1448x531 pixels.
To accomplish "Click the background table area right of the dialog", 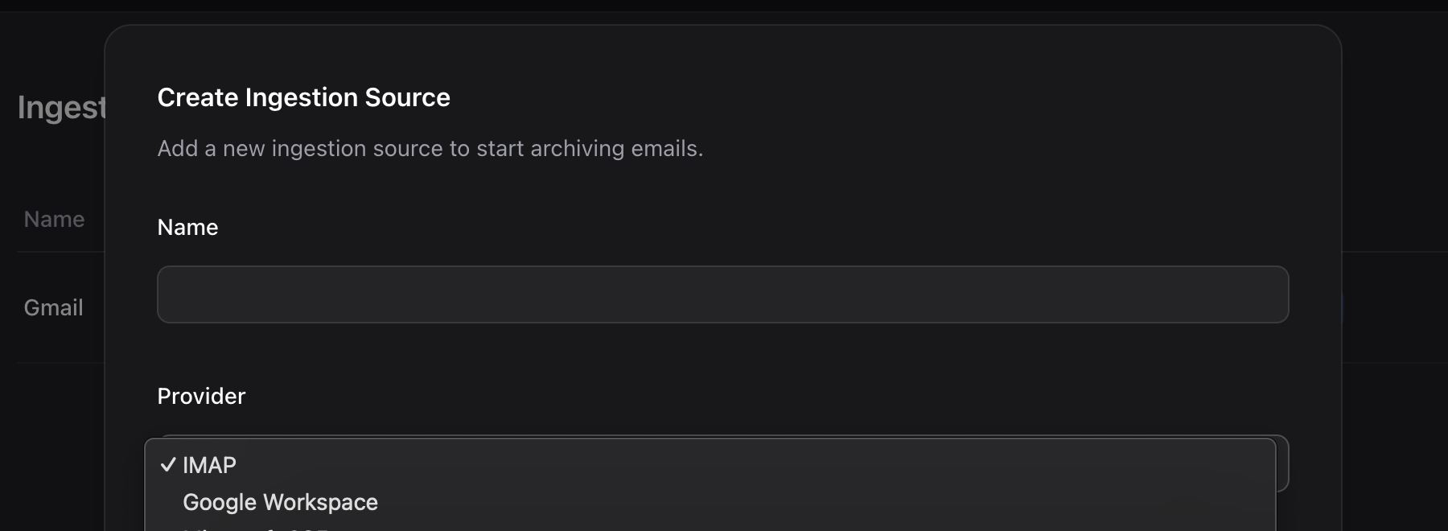I will 1396,307.
